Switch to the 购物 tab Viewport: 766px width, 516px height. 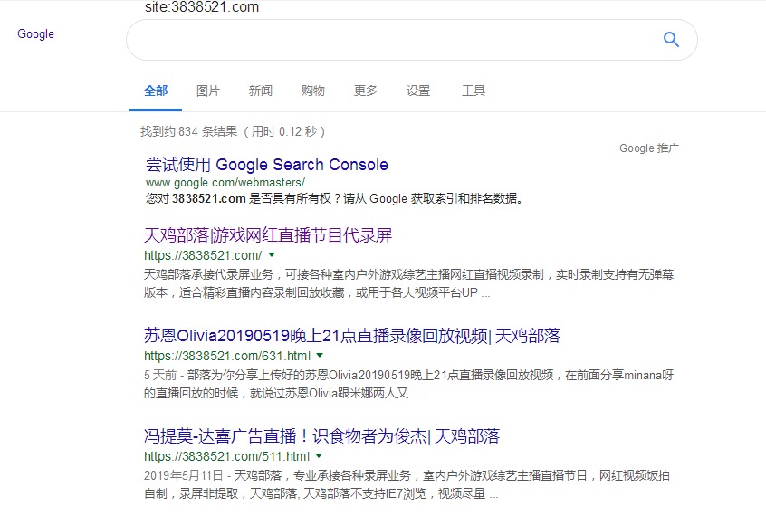[x=313, y=91]
